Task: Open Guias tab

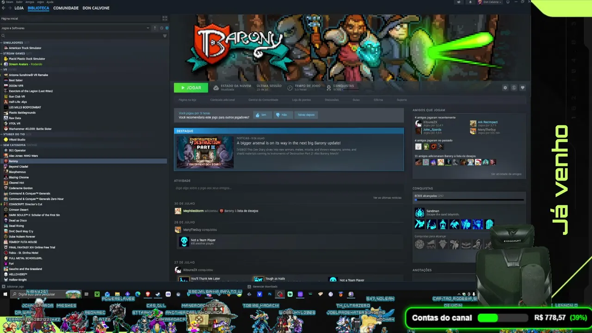Action: tap(356, 100)
